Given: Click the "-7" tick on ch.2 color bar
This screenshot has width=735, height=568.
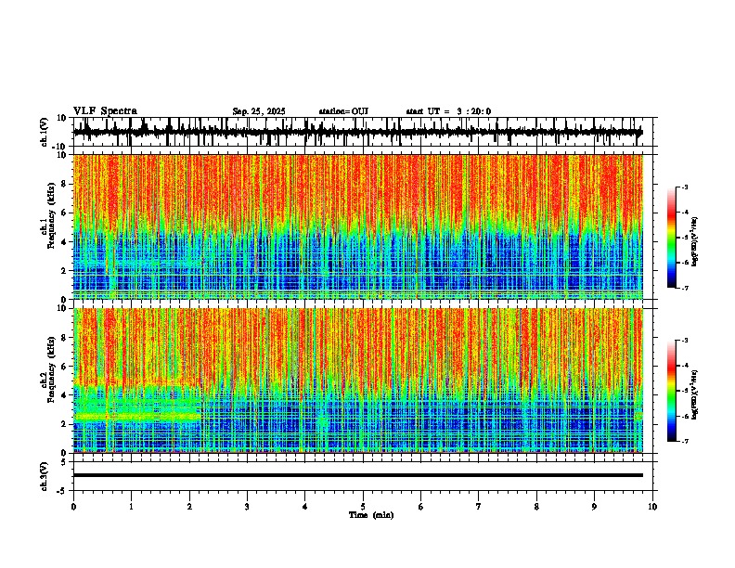Looking at the screenshot, I should [x=685, y=441].
